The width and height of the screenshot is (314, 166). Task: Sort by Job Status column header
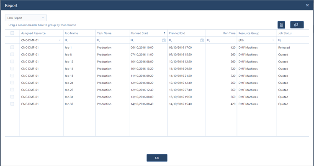pyautogui.click(x=293, y=33)
